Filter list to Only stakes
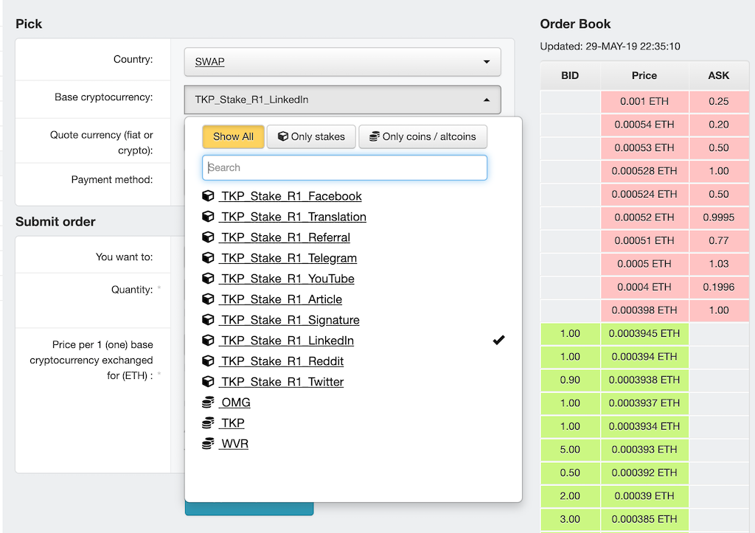The image size is (755, 533). click(x=312, y=136)
